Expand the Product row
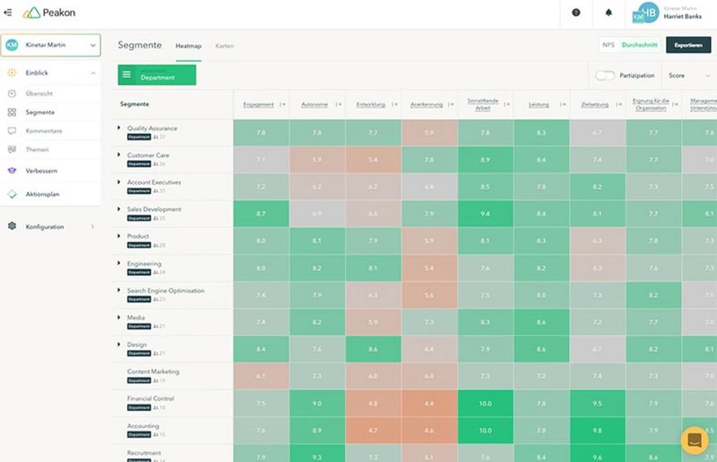 119,236
